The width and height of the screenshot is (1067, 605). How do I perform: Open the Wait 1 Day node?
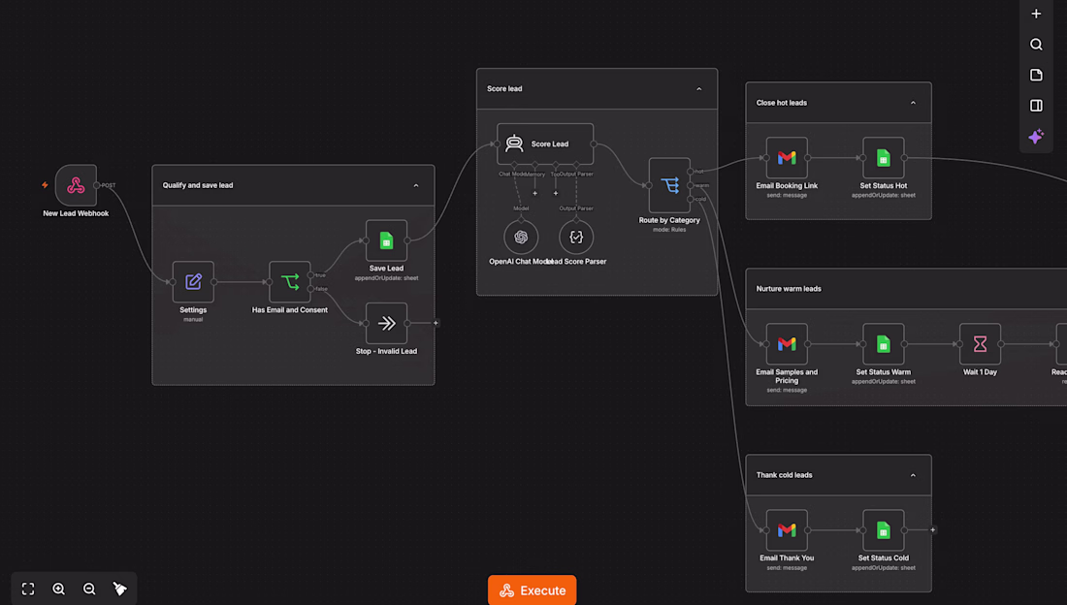pos(980,344)
